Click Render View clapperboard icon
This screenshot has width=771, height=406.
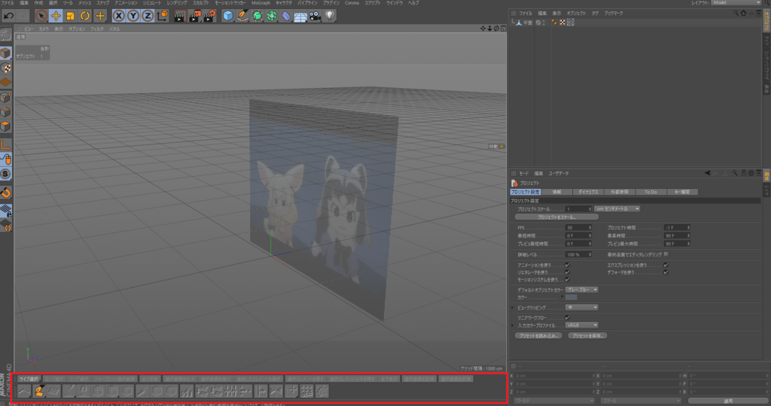180,16
